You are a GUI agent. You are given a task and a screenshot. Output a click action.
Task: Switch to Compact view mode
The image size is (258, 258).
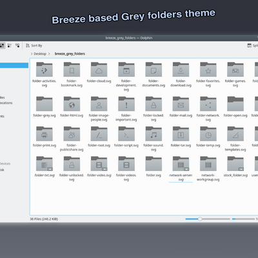[10, 45]
